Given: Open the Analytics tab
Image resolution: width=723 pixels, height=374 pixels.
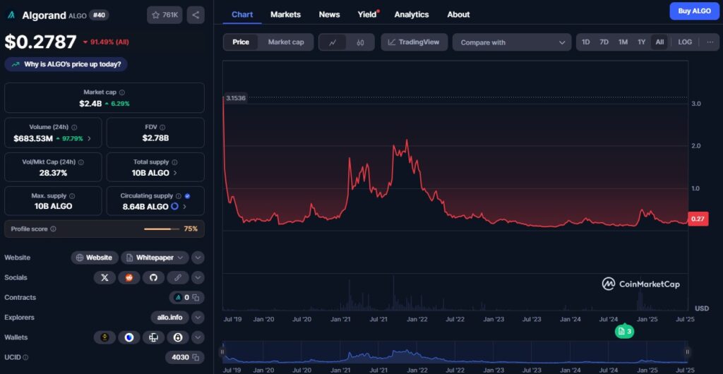Looking at the screenshot, I should coord(411,14).
